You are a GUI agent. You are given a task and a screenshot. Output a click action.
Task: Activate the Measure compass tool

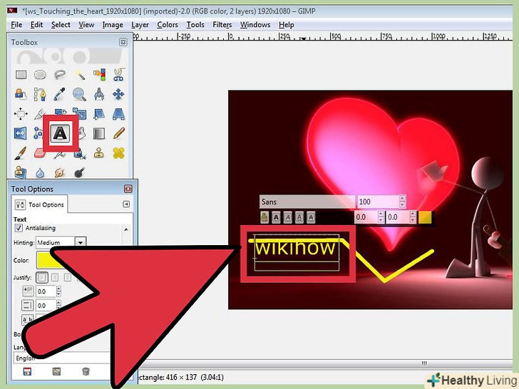point(99,94)
